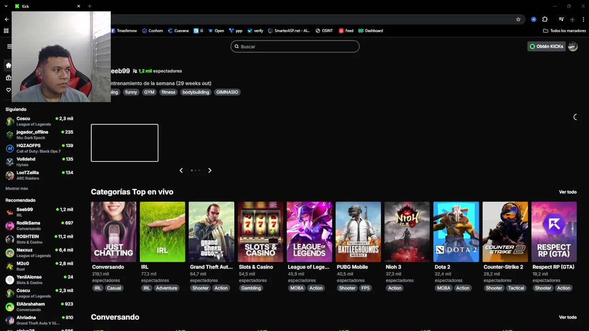Click Tactical tag under Counter-Strike 2
Image resolution: width=589 pixels, height=331 pixels.
tap(516, 288)
